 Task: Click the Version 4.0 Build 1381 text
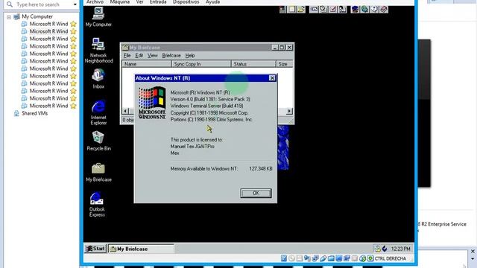(x=210, y=99)
